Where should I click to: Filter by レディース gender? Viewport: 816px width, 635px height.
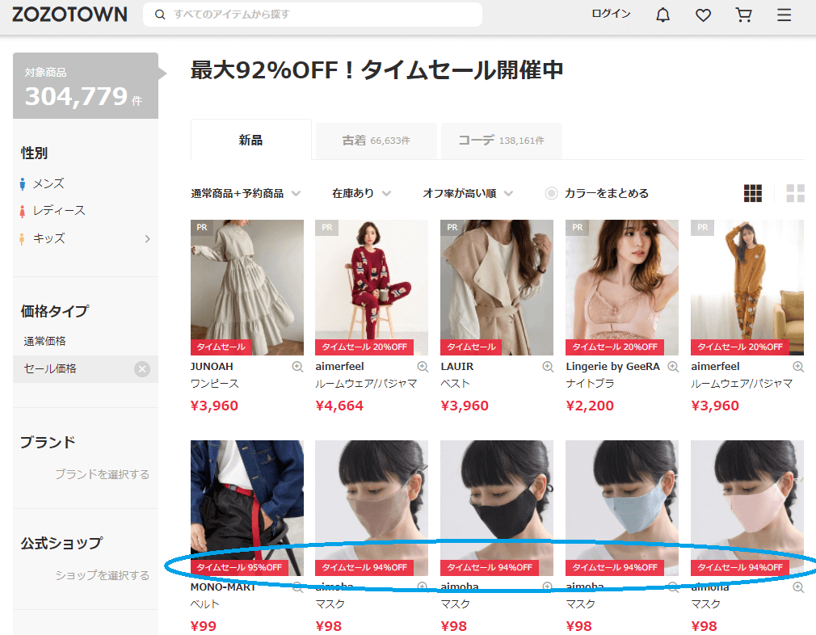tap(59, 211)
